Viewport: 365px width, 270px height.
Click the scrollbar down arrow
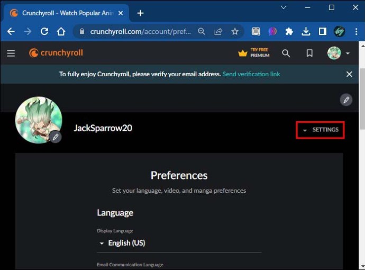tap(362, 266)
